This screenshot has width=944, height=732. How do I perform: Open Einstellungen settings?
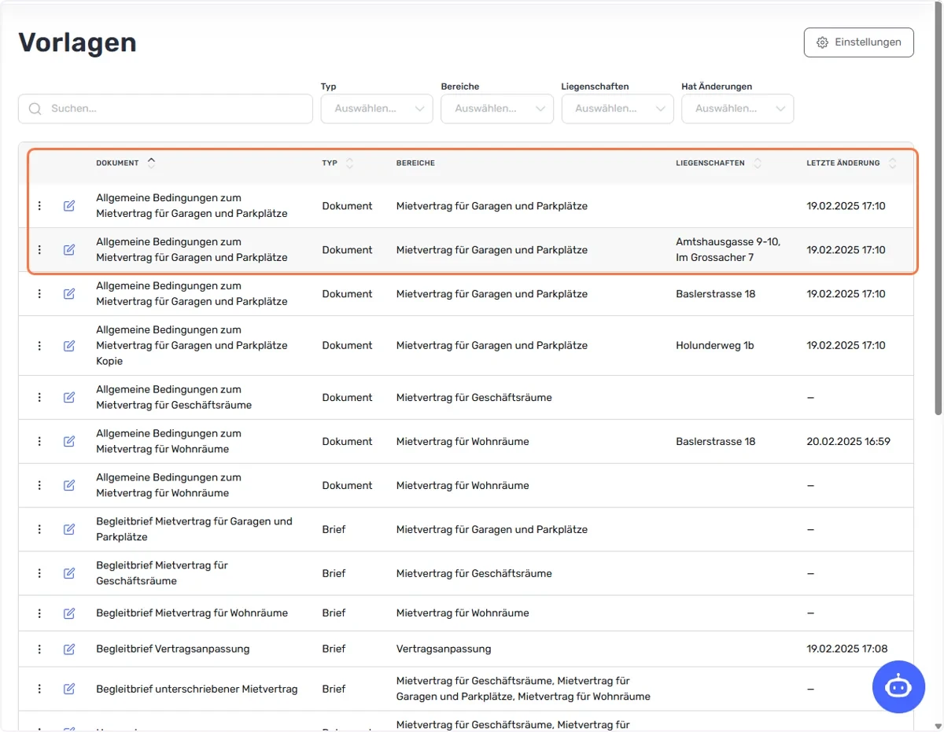(x=859, y=42)
